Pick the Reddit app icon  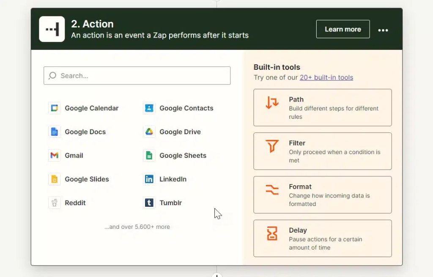pos(54,203)
